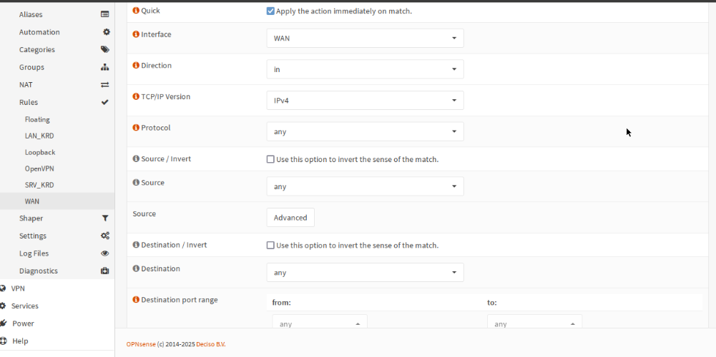Uncheck Quick apply action immediately checkbox

(270, 11)
